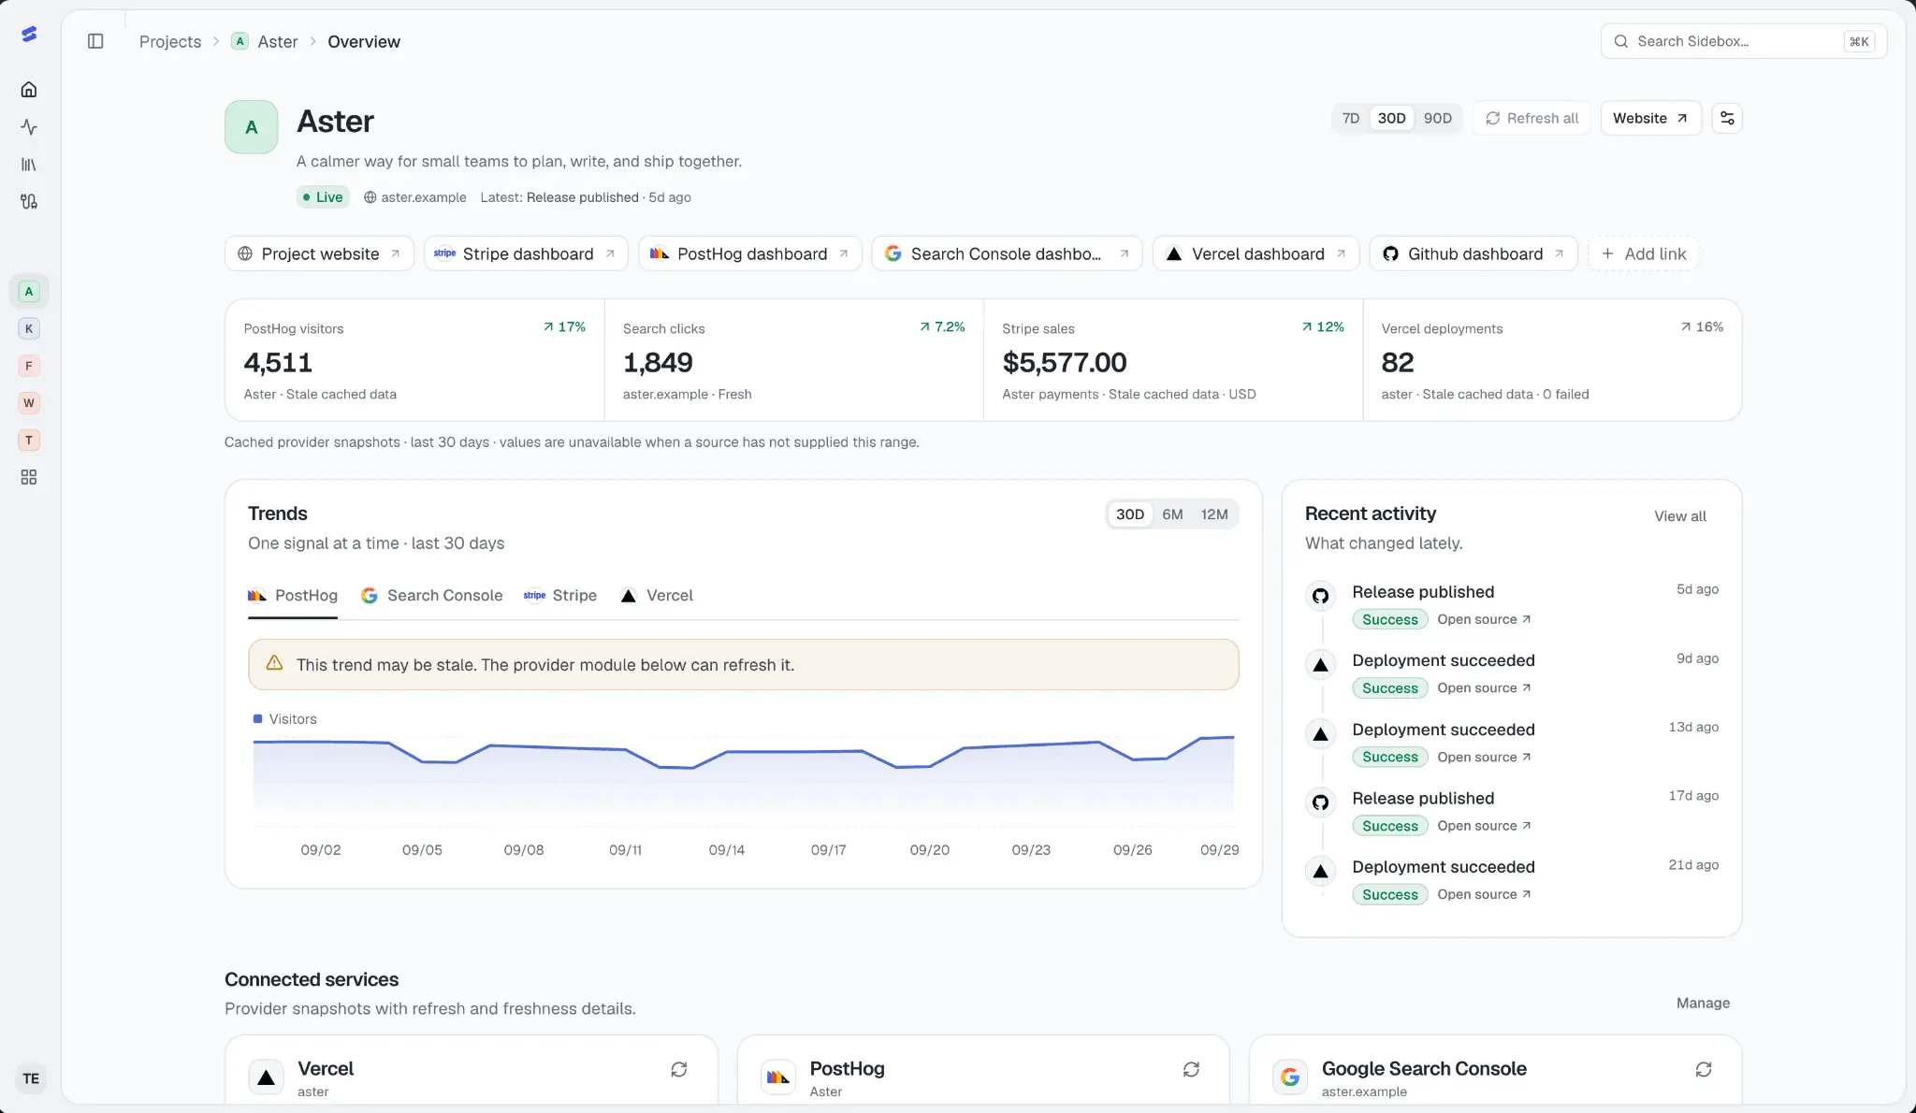
Task: Open the Home icon in sidebar
Action: (x=29, y=90)
